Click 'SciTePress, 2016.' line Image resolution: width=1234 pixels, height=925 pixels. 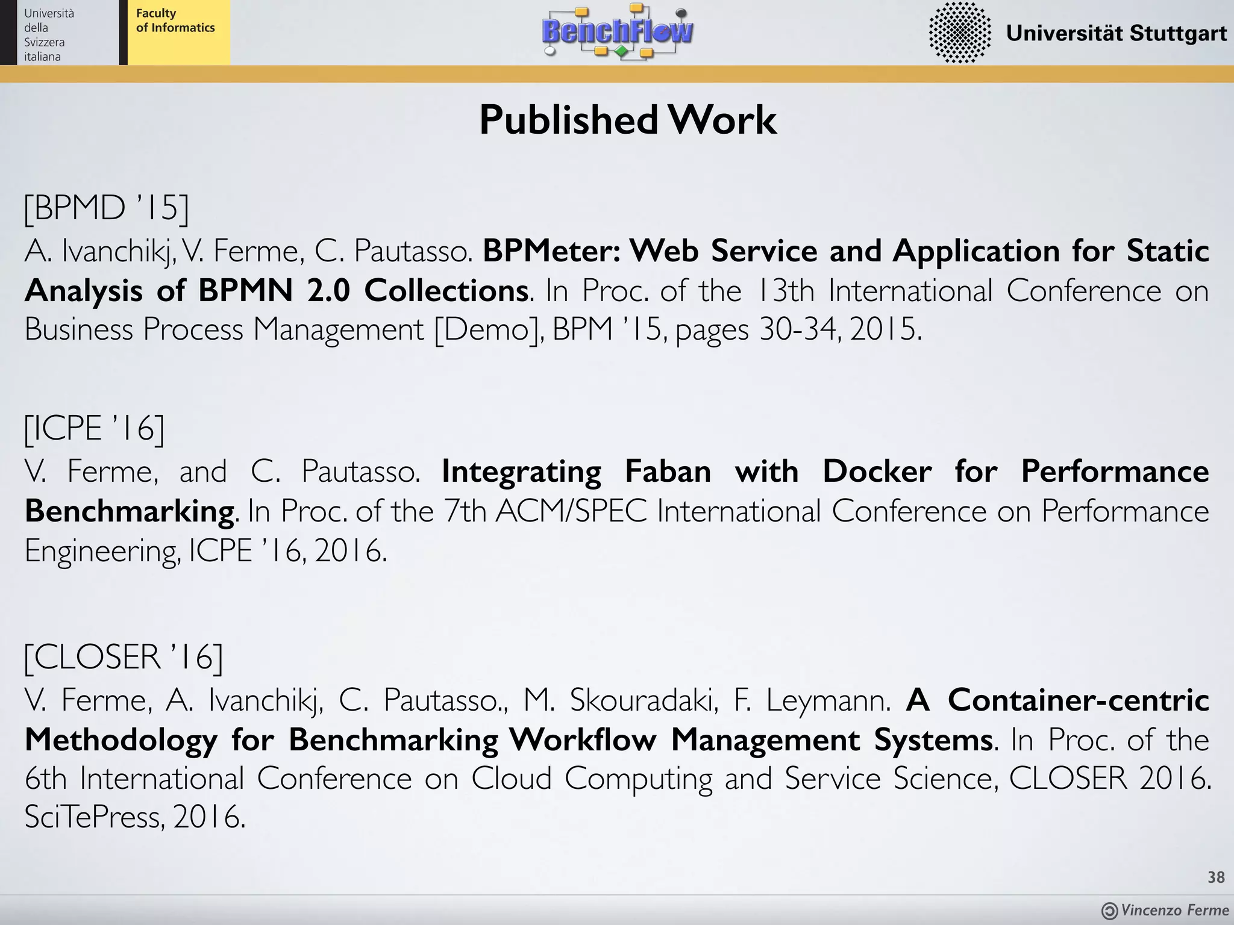coord(136,817)
